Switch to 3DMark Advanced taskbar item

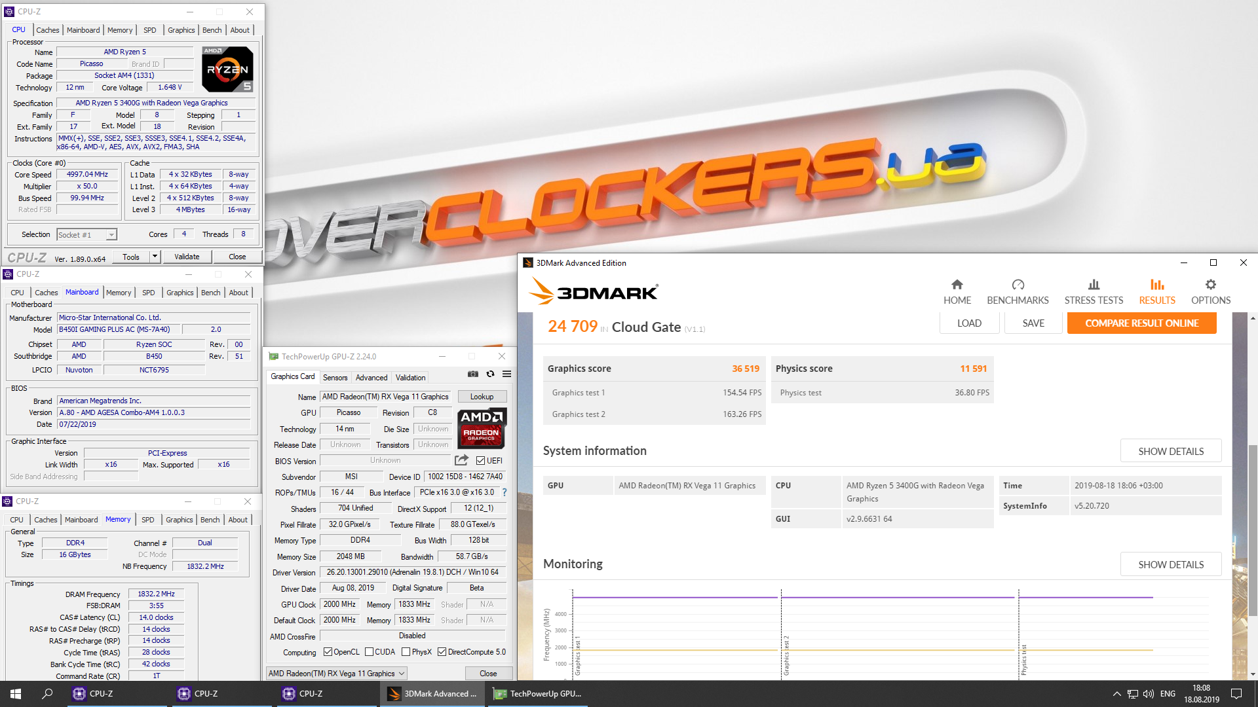click(432, 694)
